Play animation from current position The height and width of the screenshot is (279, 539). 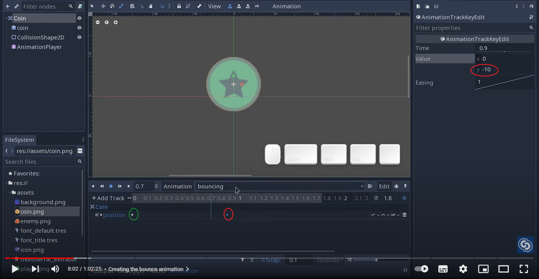(x=129, y=186)
